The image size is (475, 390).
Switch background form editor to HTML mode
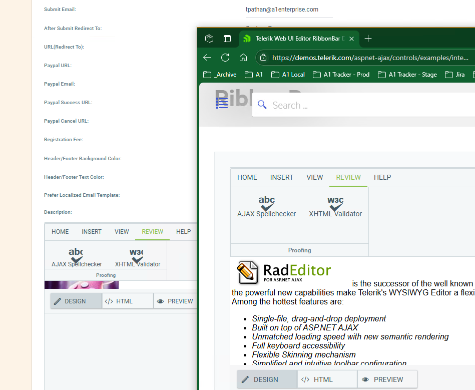(128, 301)
